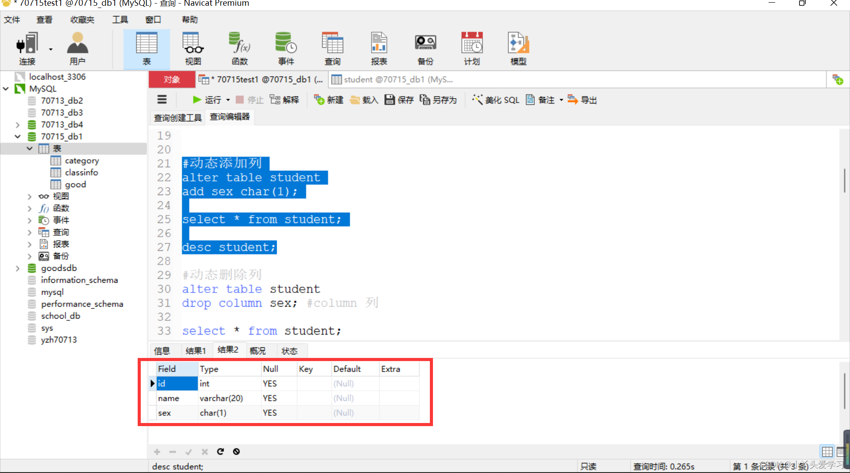
Task: Collapse the 表 tables node
Action: coord(30,149)
